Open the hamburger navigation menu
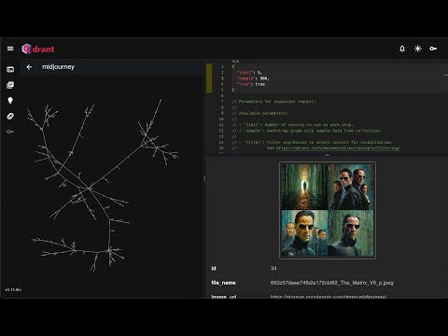 pyautogui.click(x=10, y=49)
